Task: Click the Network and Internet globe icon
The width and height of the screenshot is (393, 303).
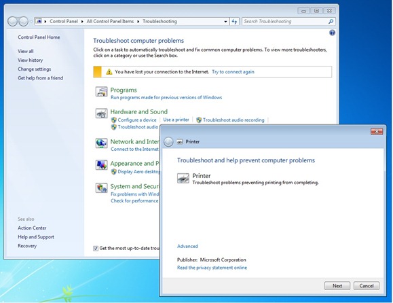Action: click(x=101, y=143)
